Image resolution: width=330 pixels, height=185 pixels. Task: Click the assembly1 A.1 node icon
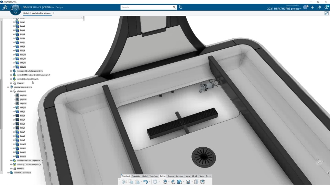[x=14, y=164]
